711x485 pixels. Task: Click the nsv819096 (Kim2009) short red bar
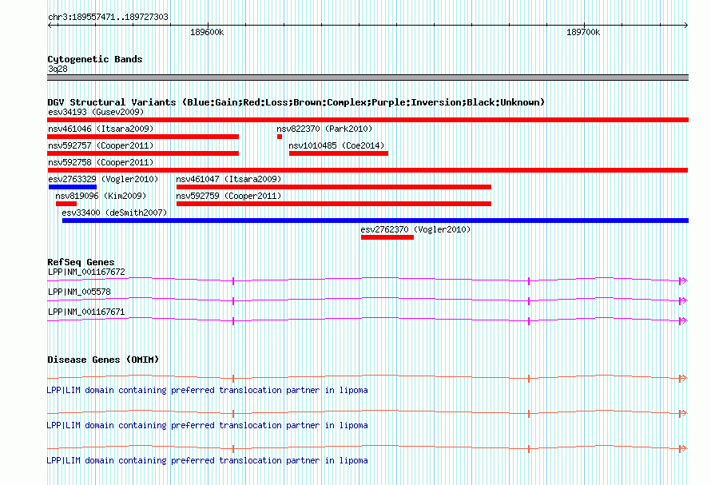(66, 204)
